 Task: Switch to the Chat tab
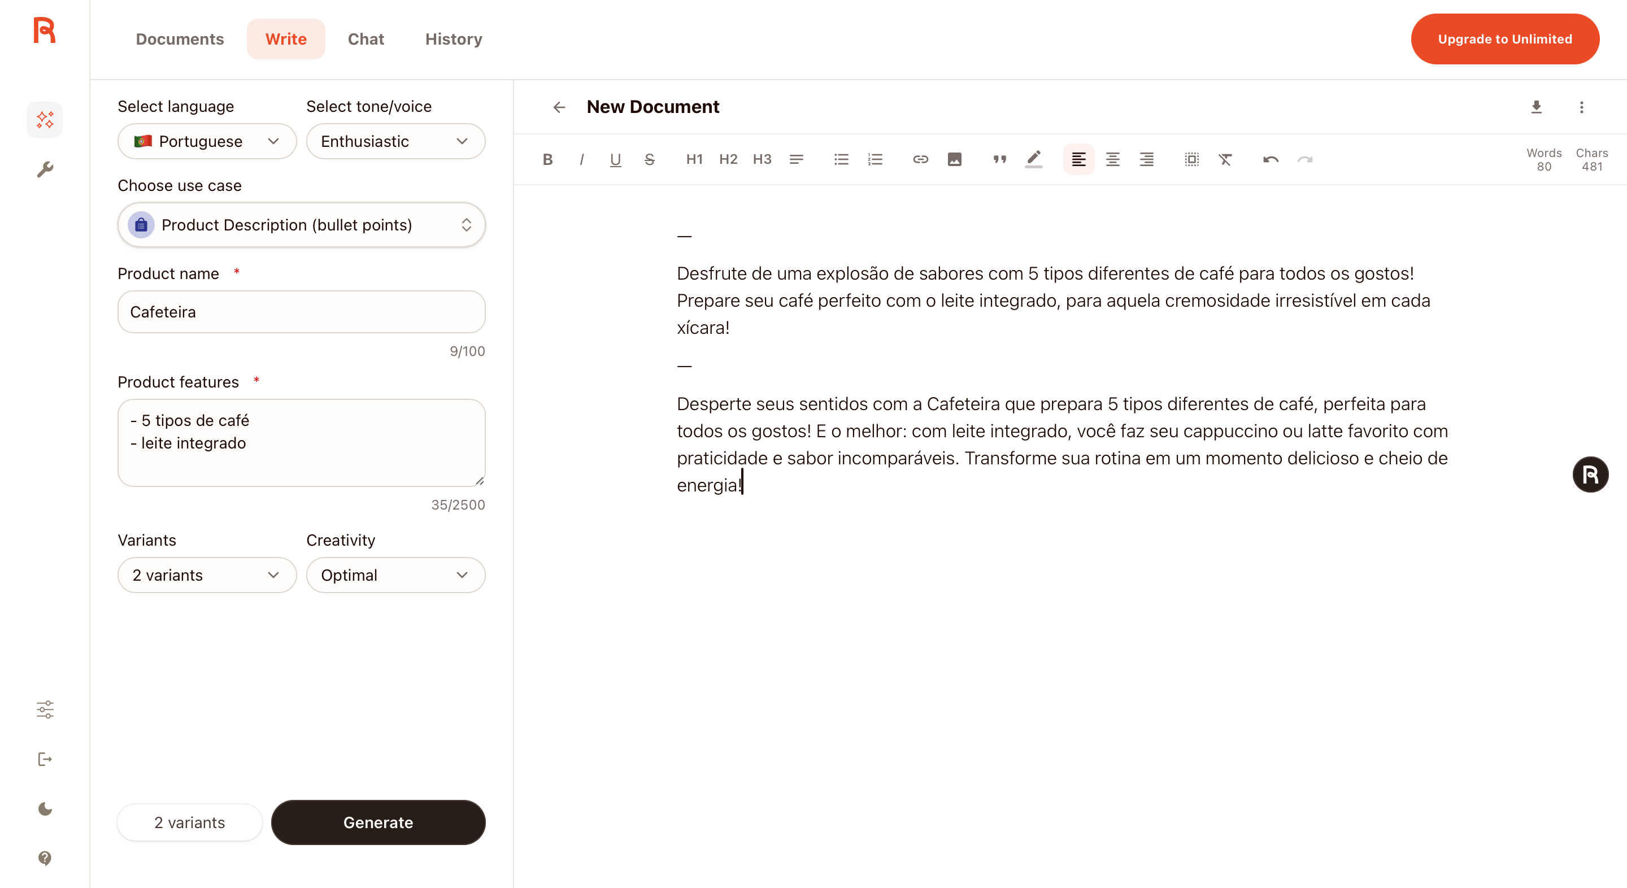point(366,39)
